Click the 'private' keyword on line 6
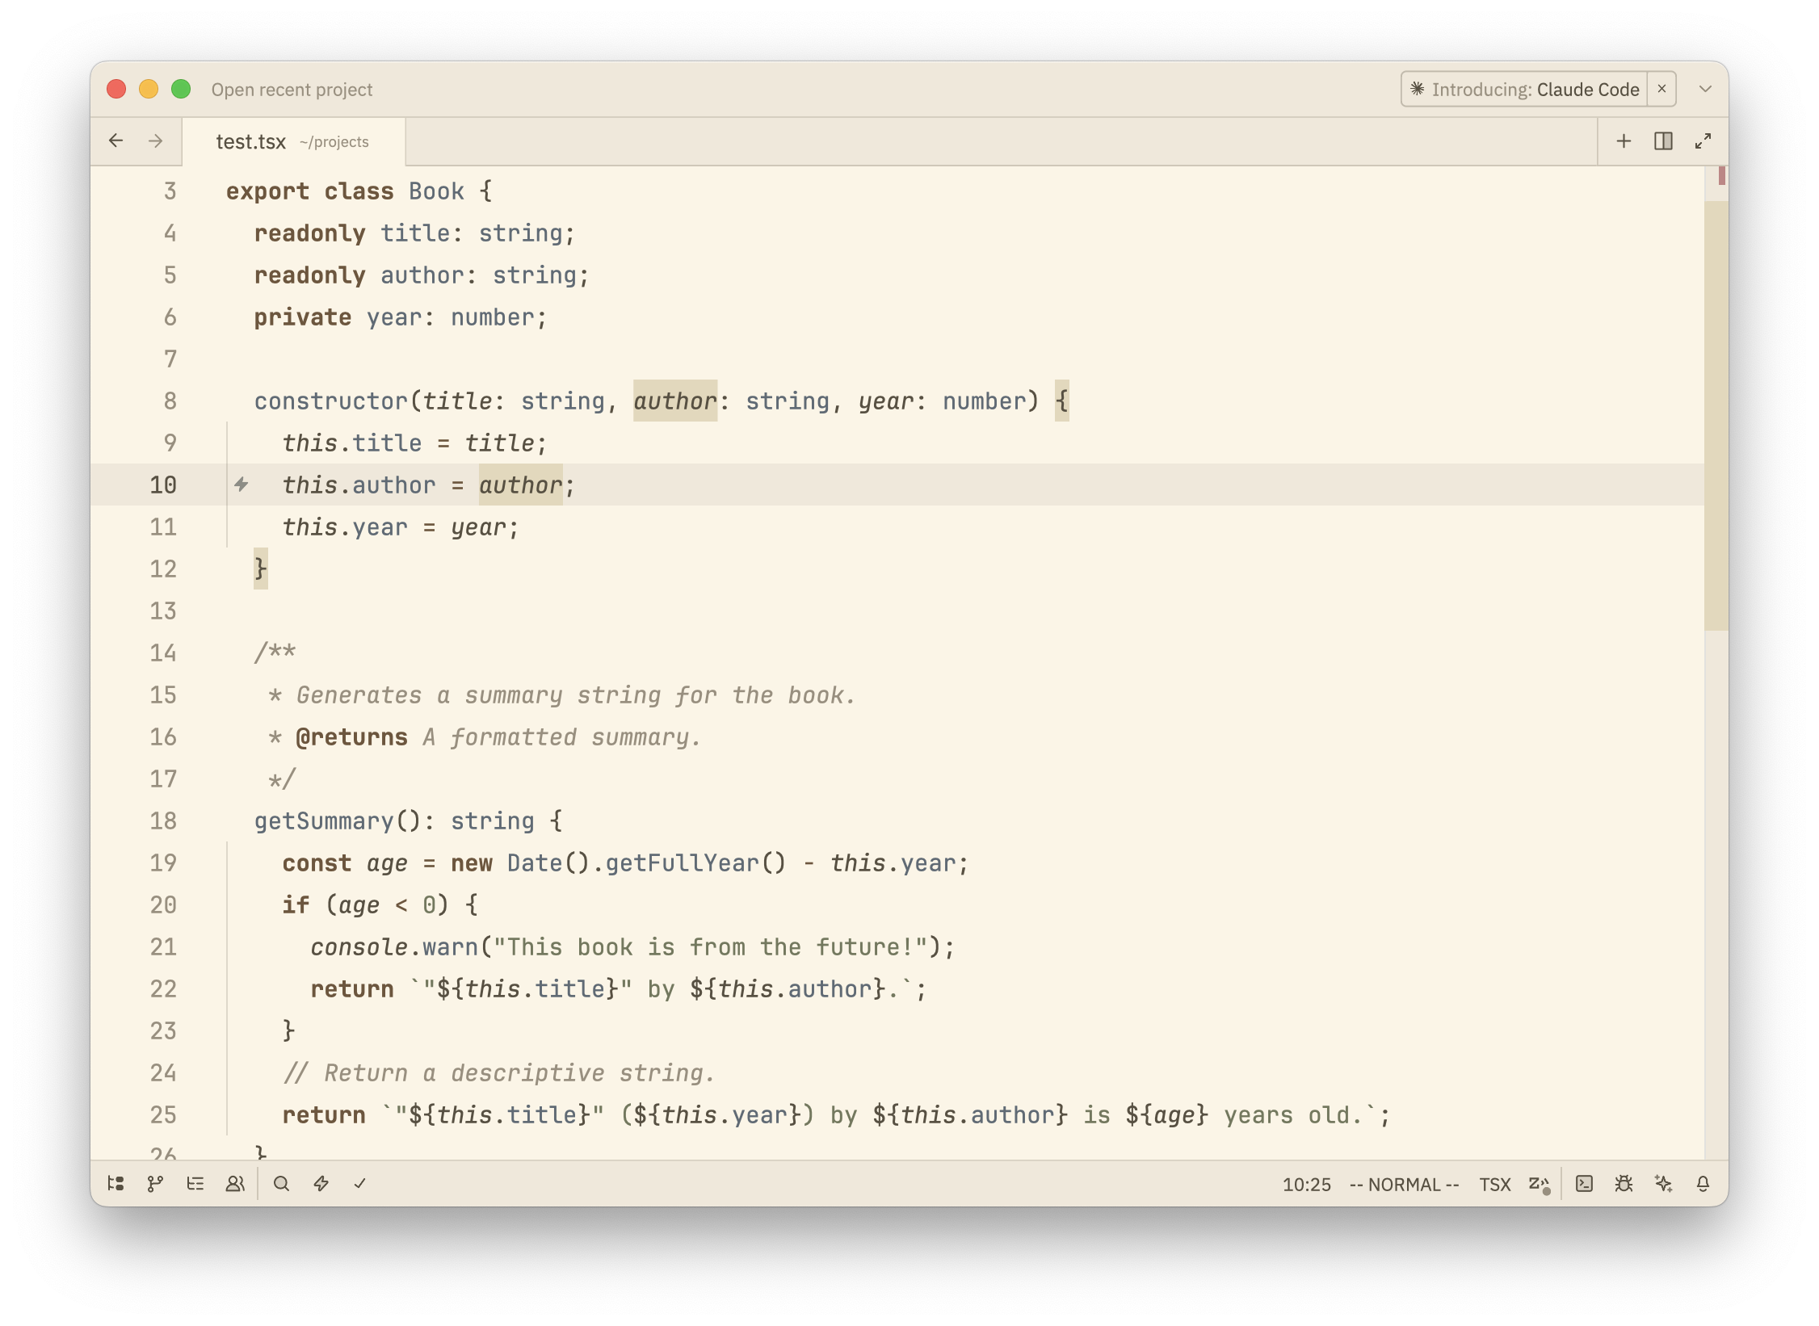The height and width of the screenshot is (1326, 1819). pyautogui.click(x=303, y=317)
